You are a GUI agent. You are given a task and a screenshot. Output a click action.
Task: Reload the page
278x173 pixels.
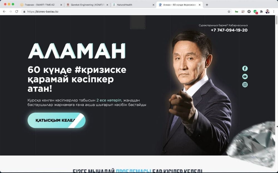pyautogui.click(x=17, y=12)
